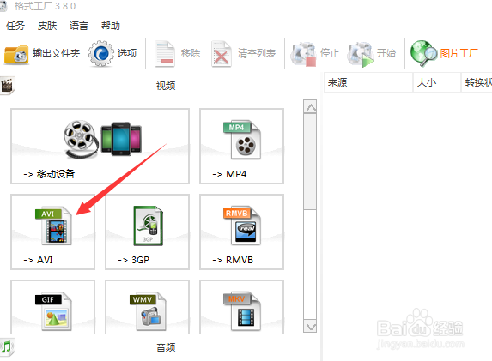Screen dimensions: 492x361
Task: Select the RMVB conversion tile
Action: [241, 232]
